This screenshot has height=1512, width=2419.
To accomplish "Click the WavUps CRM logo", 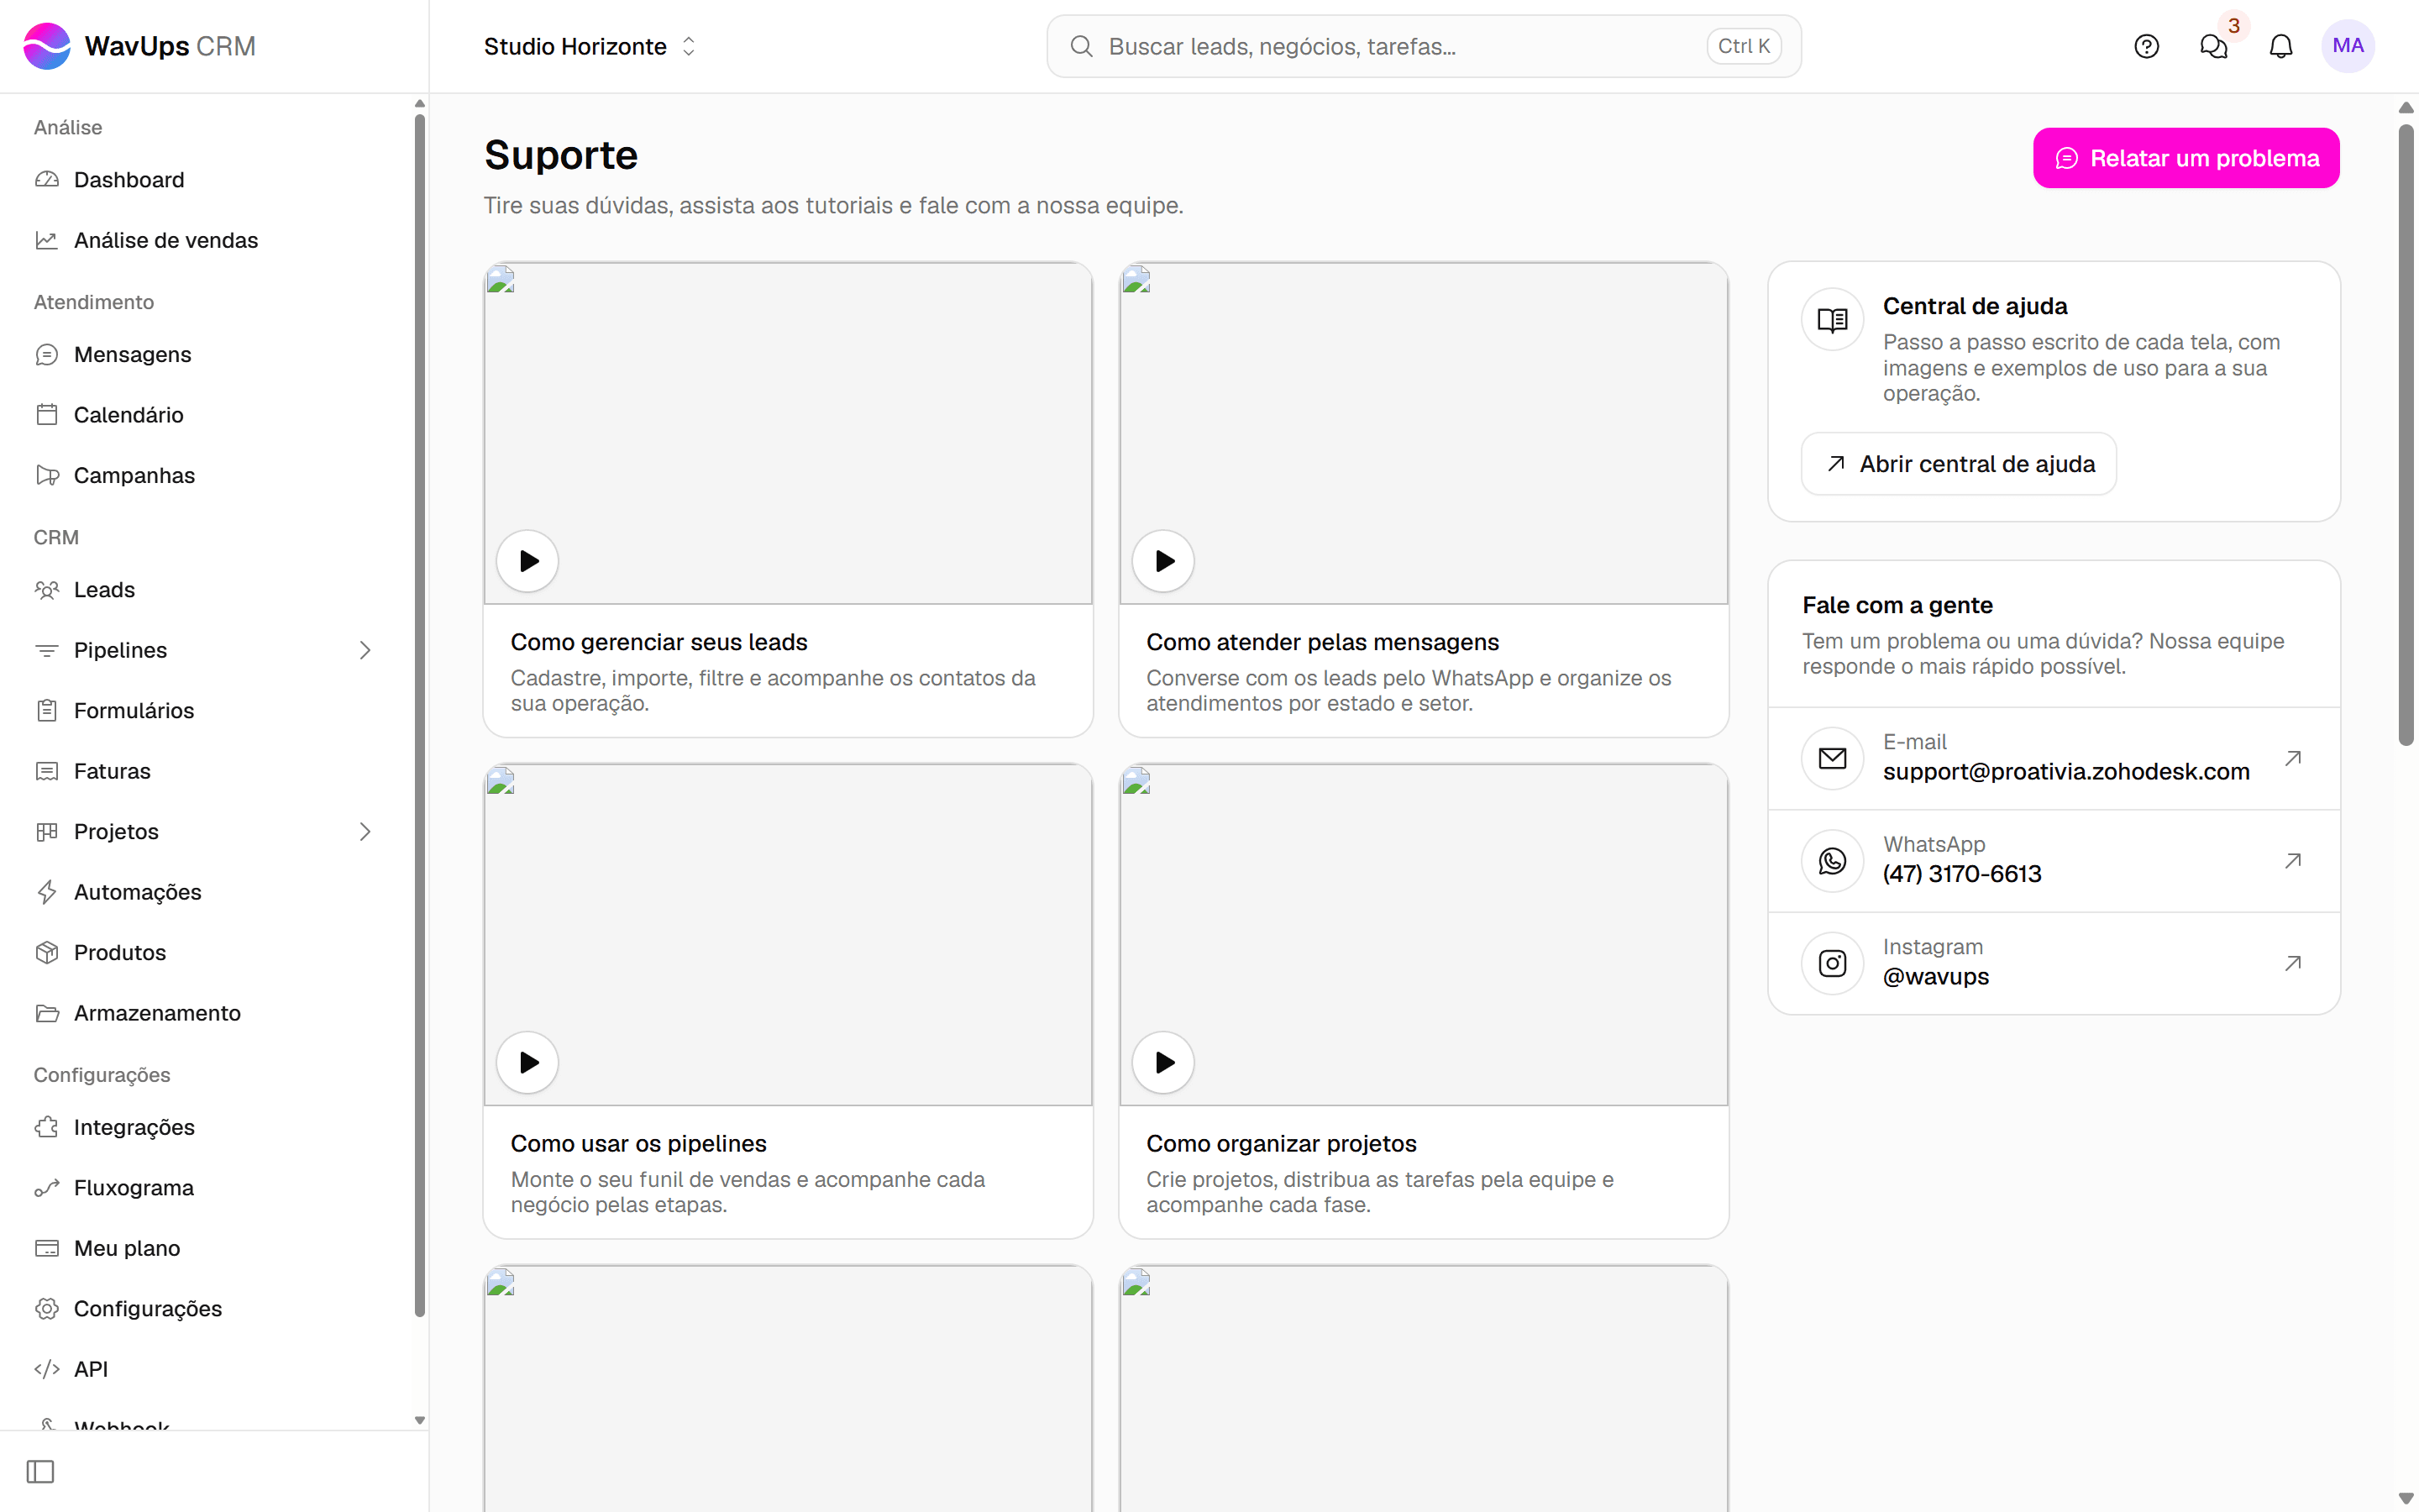I will [x=140, y=46].
